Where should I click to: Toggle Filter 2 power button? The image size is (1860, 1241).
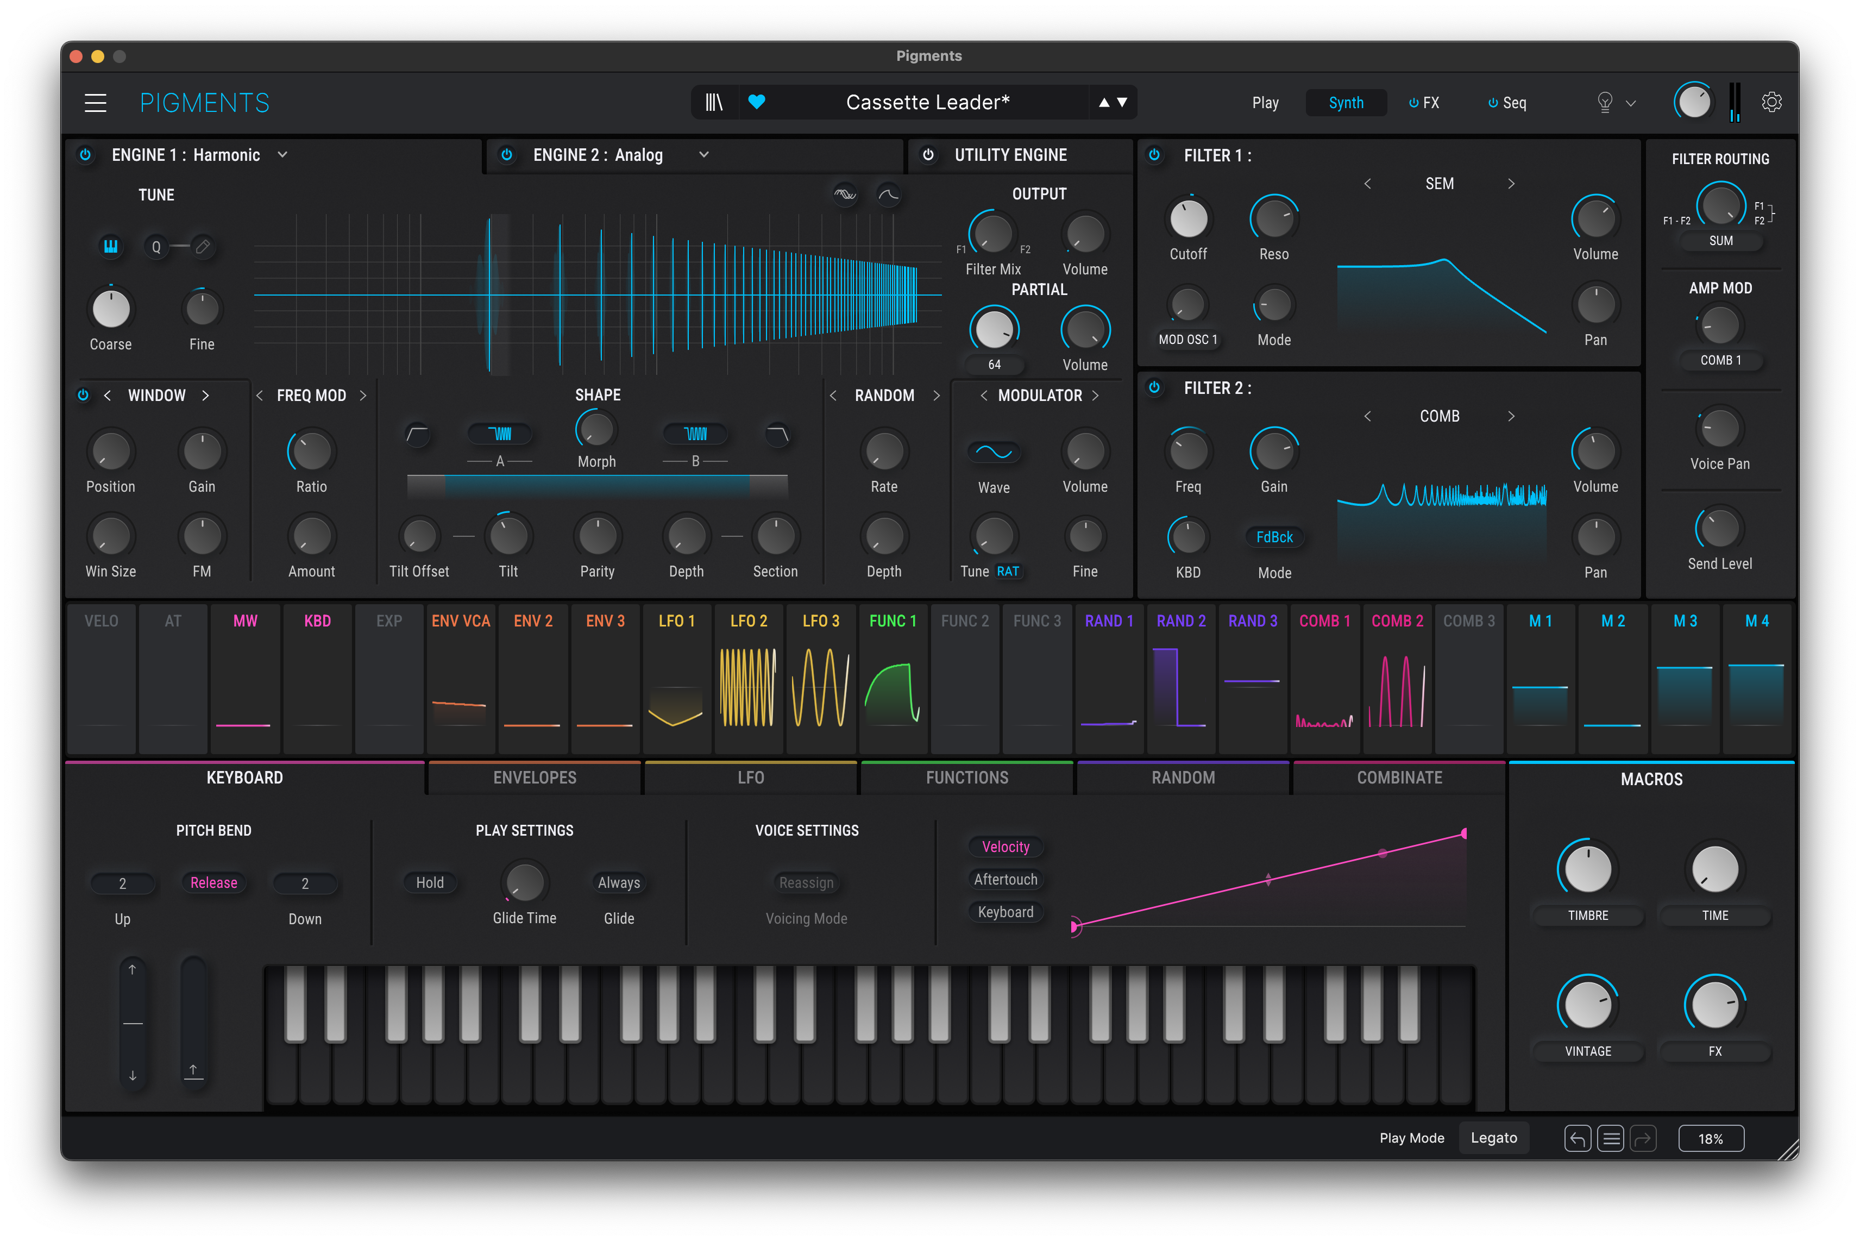[1154, 387]
